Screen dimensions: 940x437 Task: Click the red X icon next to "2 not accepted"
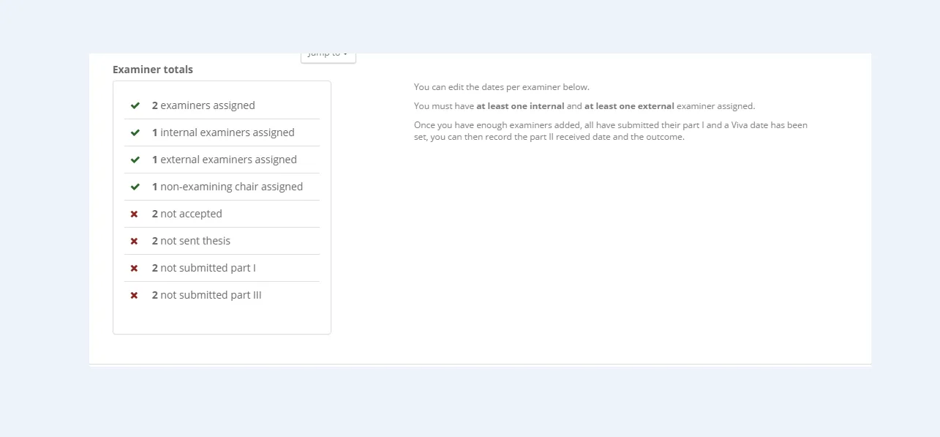coord(135,214)
